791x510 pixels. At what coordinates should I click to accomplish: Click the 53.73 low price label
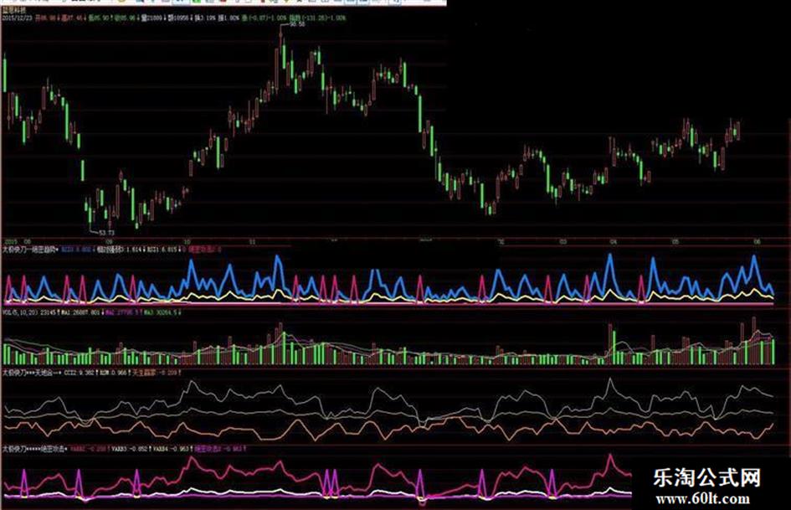click(x=106, y=233)
